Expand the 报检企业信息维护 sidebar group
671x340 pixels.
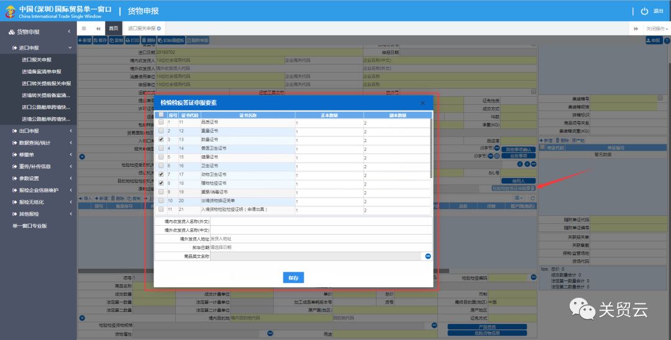(x=39, y=190)
